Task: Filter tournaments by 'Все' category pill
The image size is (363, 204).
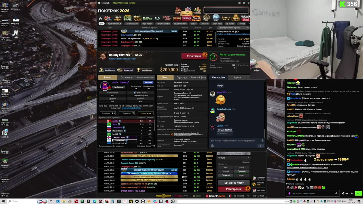Action: coord(102,24)
